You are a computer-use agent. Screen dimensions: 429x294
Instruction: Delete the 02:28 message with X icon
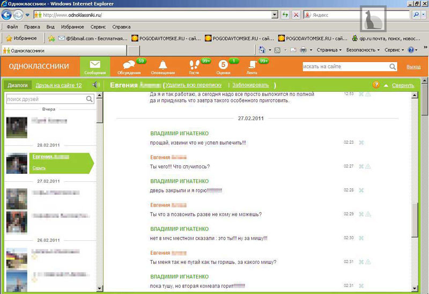point(361,190)
